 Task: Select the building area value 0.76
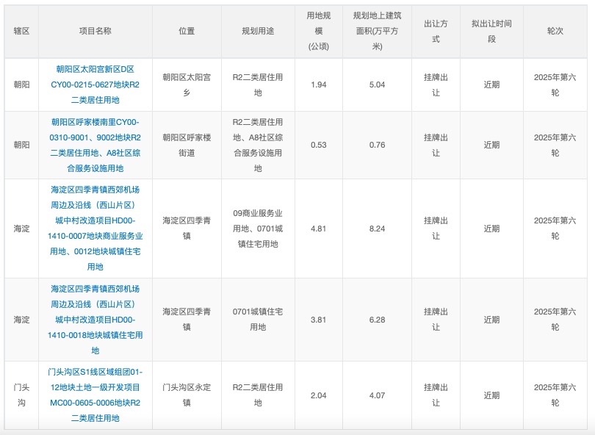click(377, 145)
